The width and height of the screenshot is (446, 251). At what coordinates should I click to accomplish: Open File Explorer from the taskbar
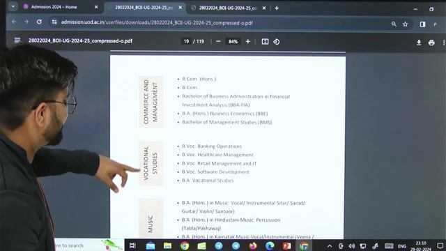167,245
